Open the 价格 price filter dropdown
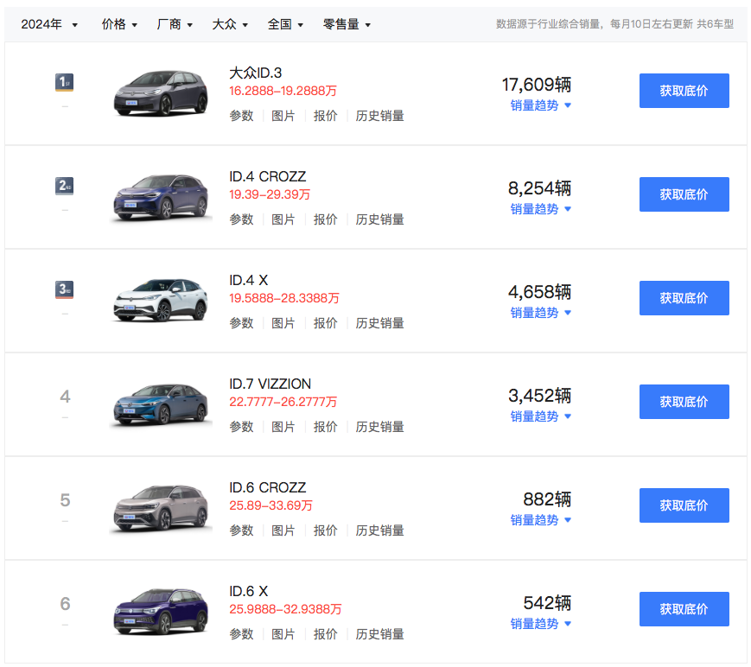This screenshot has height=667, width=751. coord(119,24)
